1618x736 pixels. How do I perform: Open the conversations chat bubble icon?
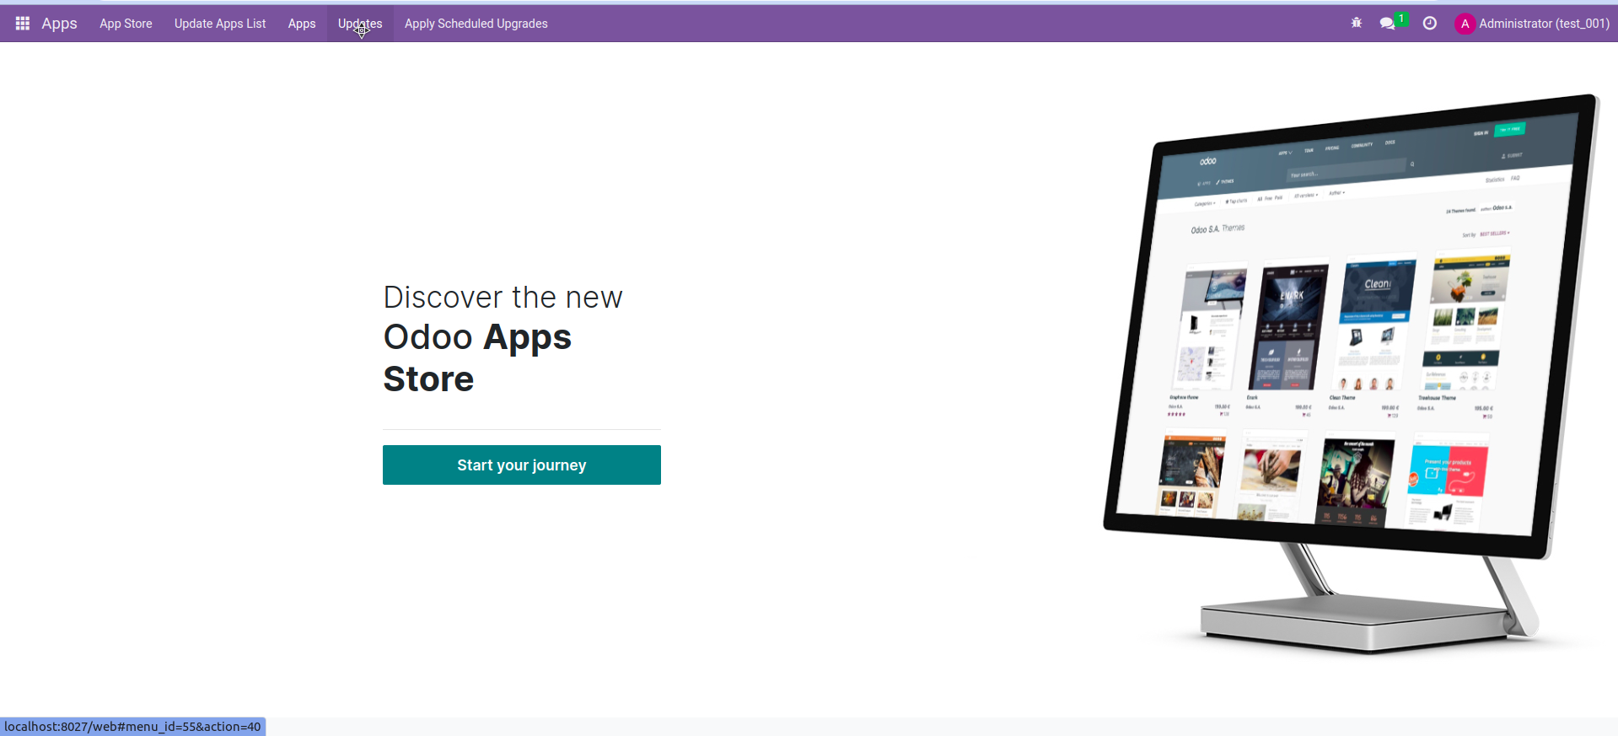point(1387,24)
